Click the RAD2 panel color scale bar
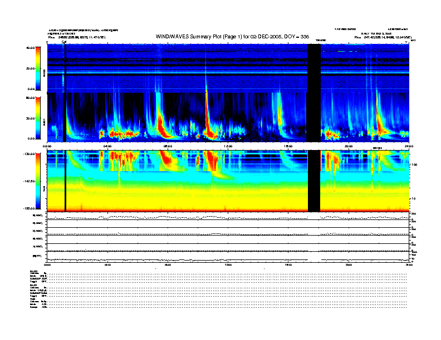 38,68
